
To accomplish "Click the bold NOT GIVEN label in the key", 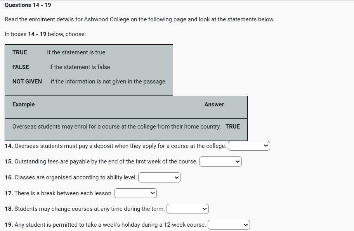I will point(27,82).
